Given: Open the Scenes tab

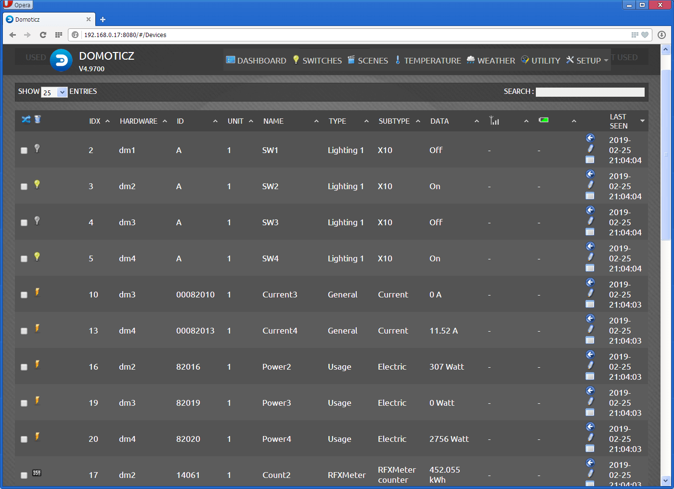Looking at the screenshot, I should tap(368, 60).
